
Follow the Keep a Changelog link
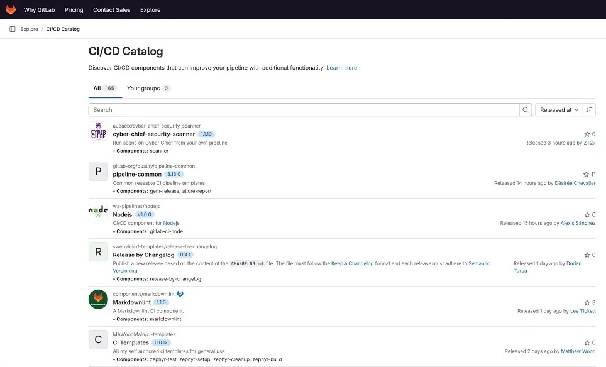coord(353,263)
